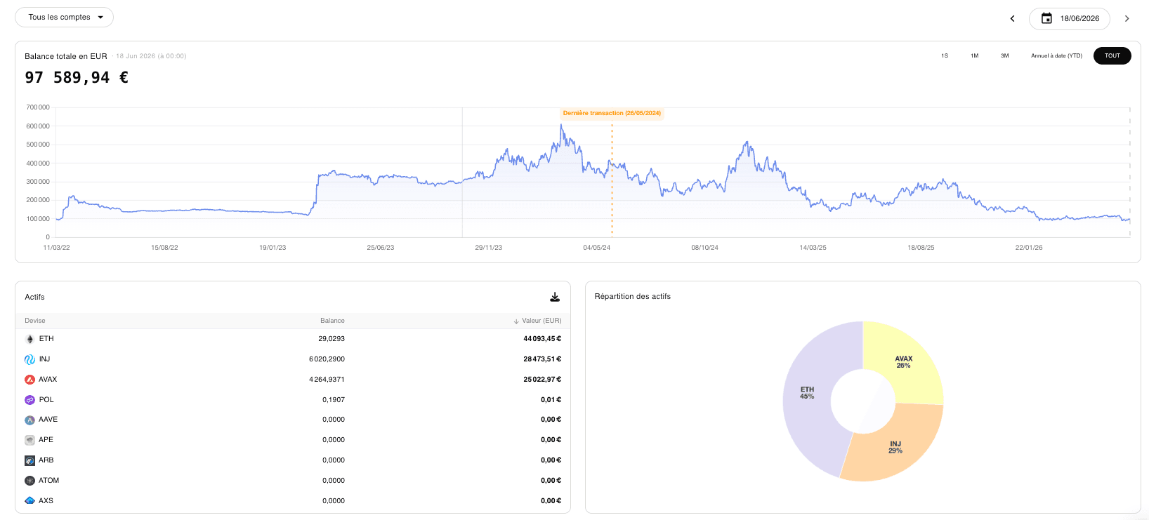1149x520 pixels.
Task: Click the INJ balance 6 020,2900
Action: pyautogui.click(x=327, y=359)
